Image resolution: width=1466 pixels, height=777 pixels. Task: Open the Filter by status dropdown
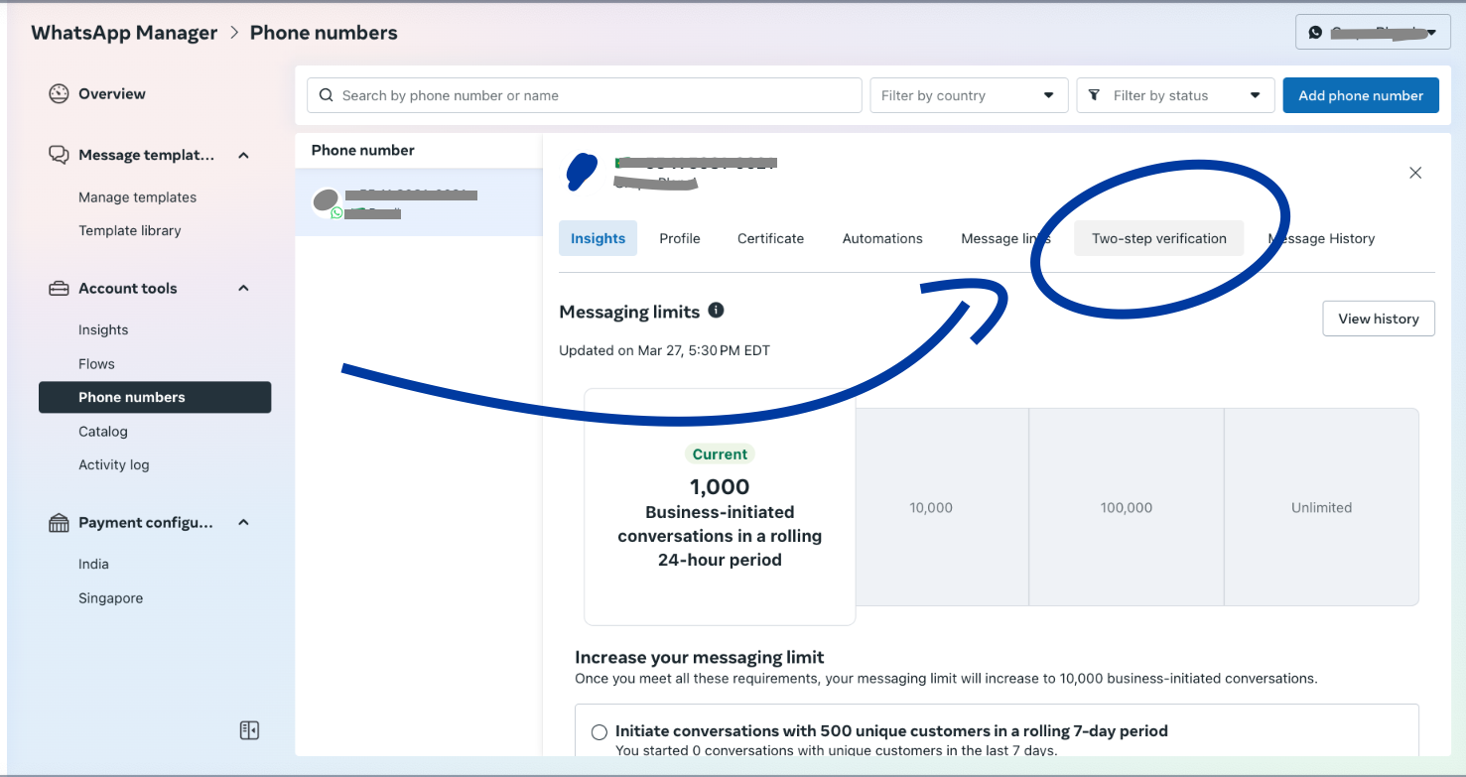pyautogui.click(x=1175, y=95)
